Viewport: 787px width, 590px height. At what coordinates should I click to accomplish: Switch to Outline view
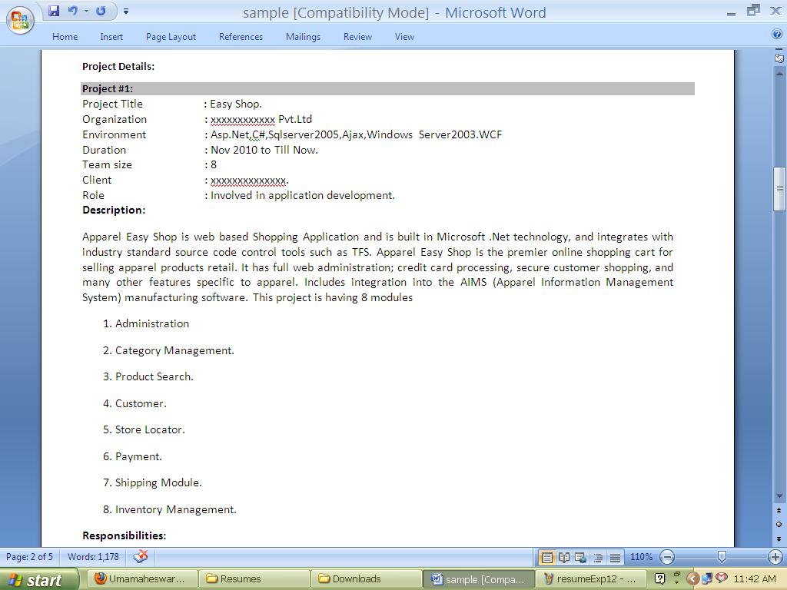pyautogui.click(x=598, y=557)
